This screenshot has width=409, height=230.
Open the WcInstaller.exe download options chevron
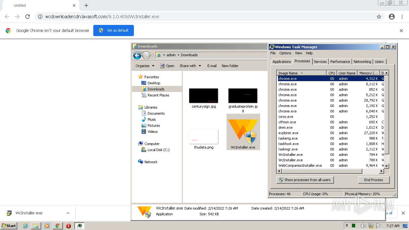coord(68,213)
